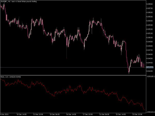Click the 9 Dec 2021 time axis label
Image resolution: width=155 pixels, height=116 pixels.
[5, 114]
